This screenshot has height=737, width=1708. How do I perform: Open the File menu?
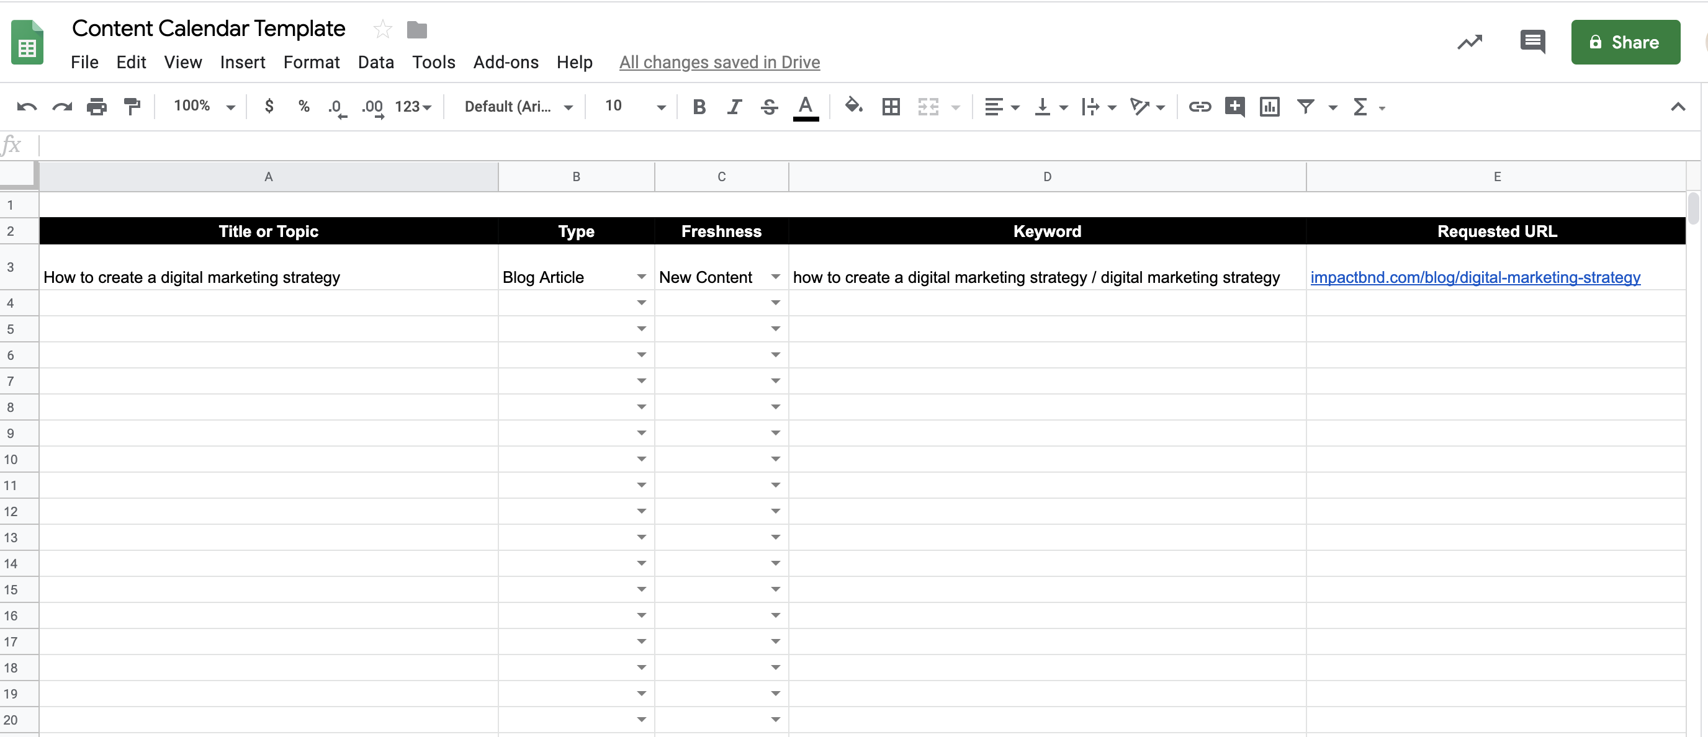point(84,62)
